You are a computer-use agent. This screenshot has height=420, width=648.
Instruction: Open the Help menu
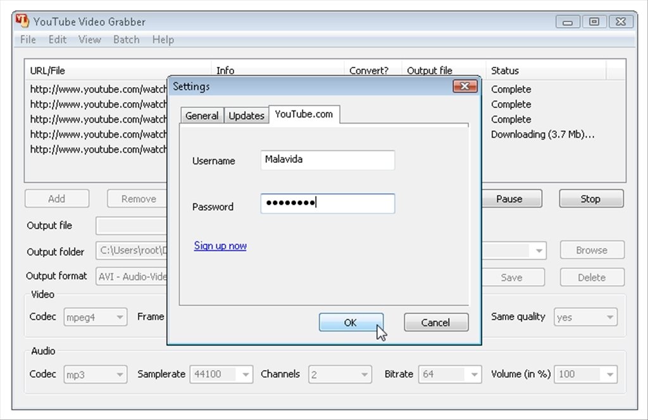coord(163,40)
